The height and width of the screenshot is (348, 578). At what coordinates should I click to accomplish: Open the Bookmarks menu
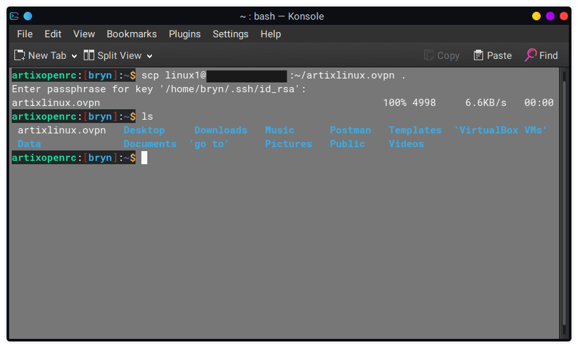click(132, 34)
